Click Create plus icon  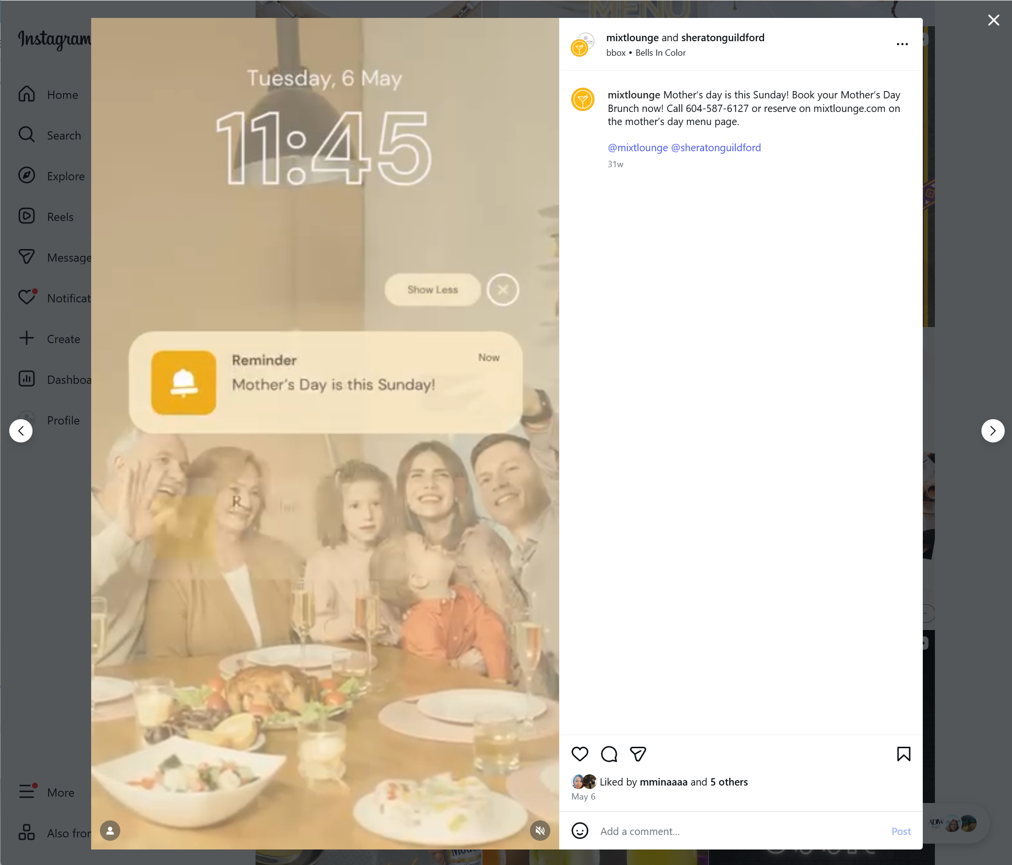(27, 338)
